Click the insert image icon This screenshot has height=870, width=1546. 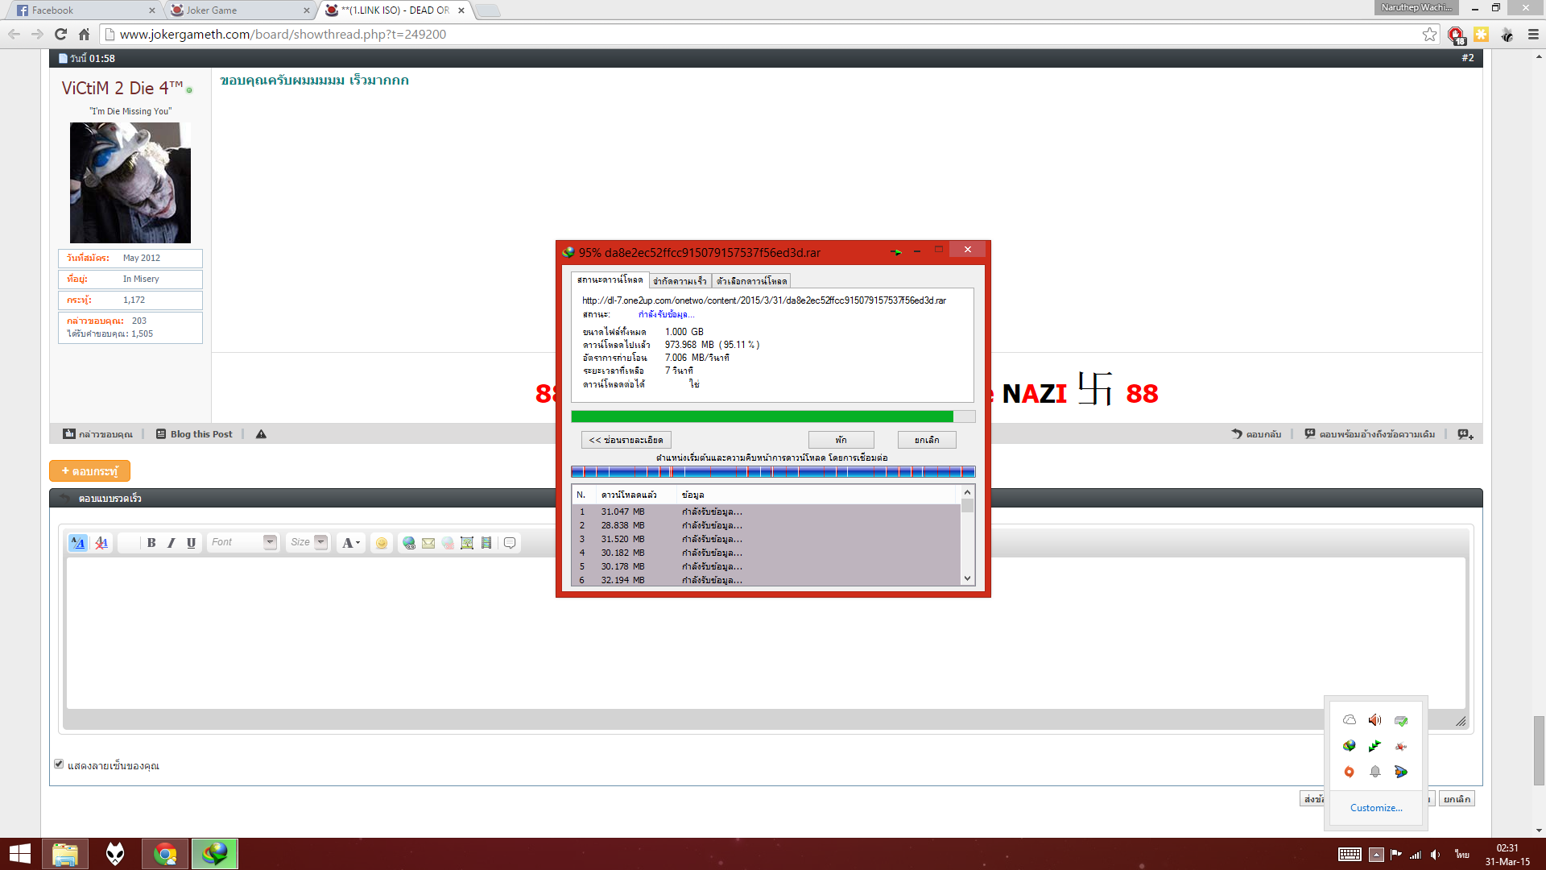tap(467, 543)
